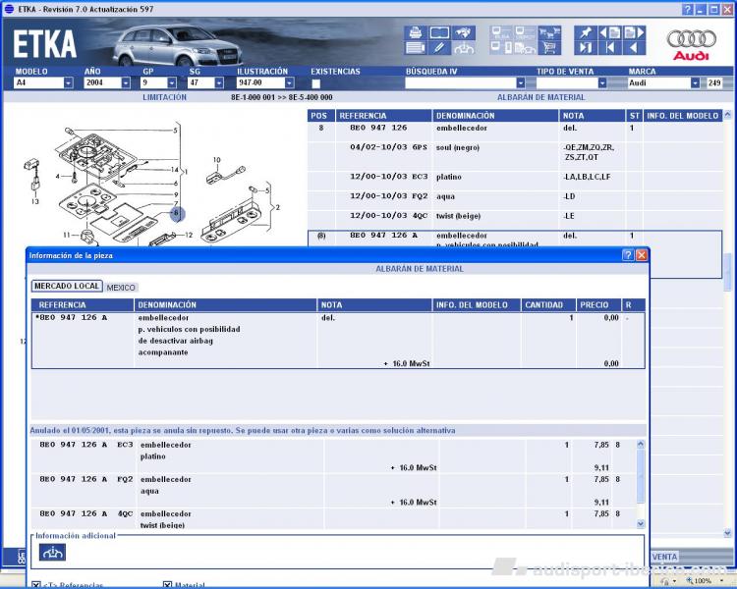Click the PRECIO column header
This screenshot has width=737, height=589.
[x=598, y=305]
